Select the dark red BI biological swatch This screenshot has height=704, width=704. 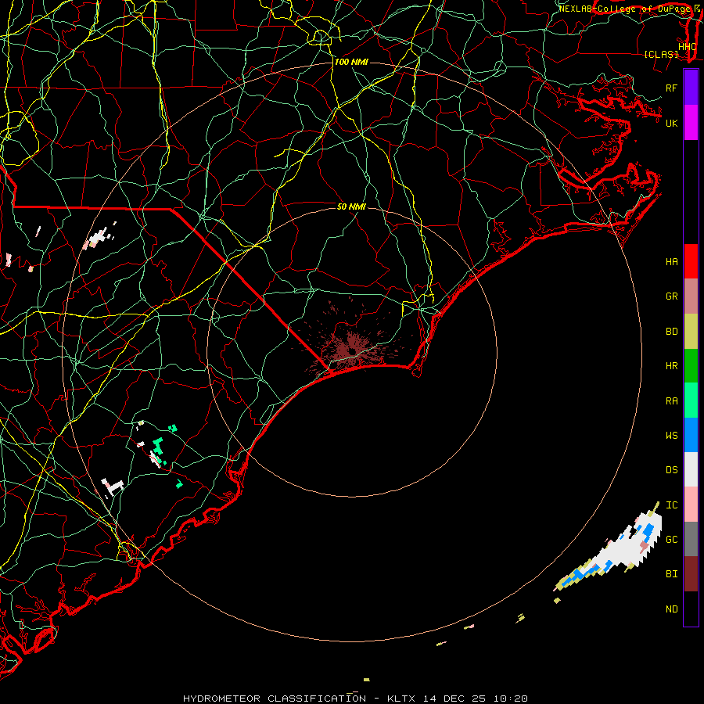tap(691, 574)
